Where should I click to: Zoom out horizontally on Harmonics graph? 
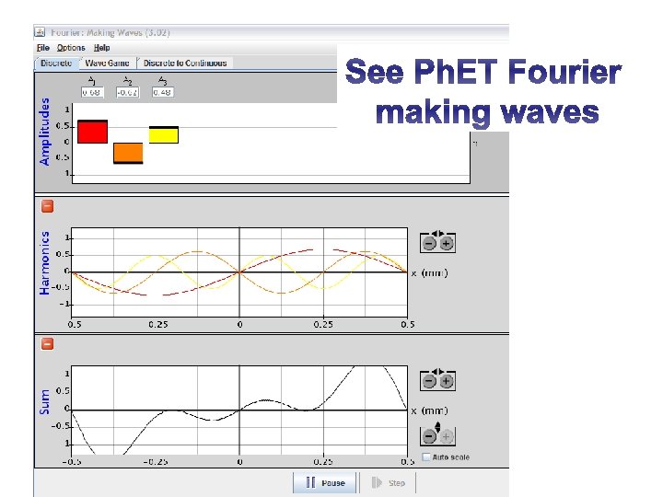click(429, 243)
